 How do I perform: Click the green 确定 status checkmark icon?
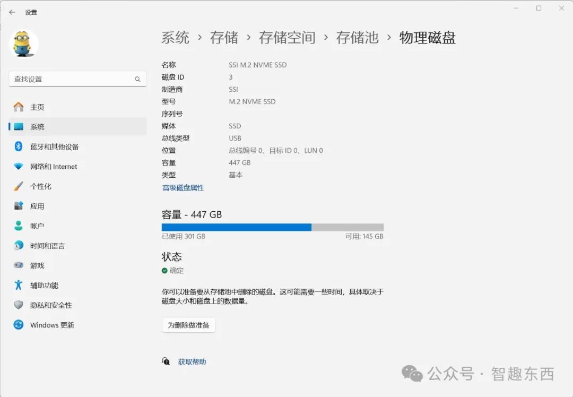click(164, 271)
